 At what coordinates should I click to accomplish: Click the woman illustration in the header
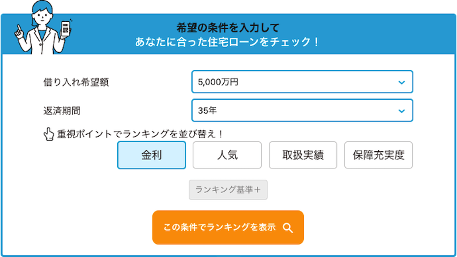click(42, 27)
